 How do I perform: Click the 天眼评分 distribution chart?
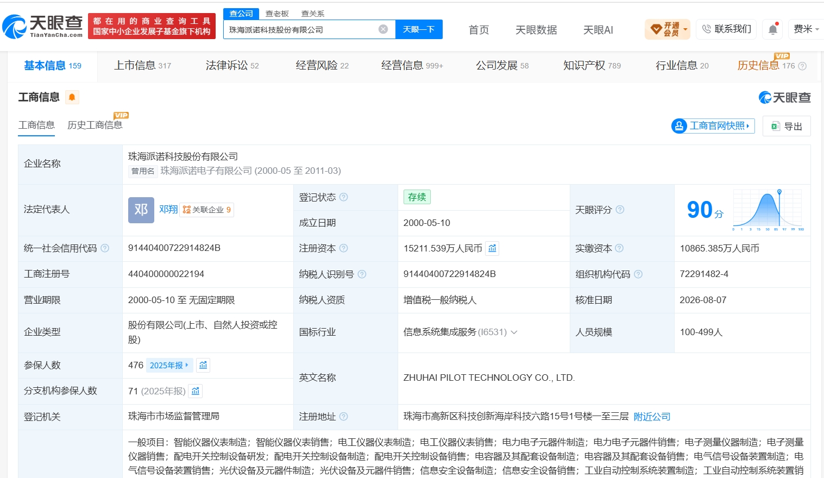pos(768,210)
